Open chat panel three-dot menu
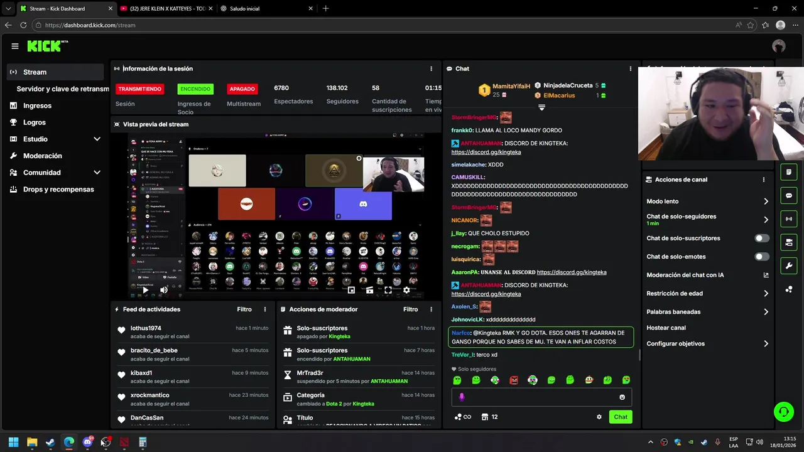The image size is (804, 452). pos(631,68)
